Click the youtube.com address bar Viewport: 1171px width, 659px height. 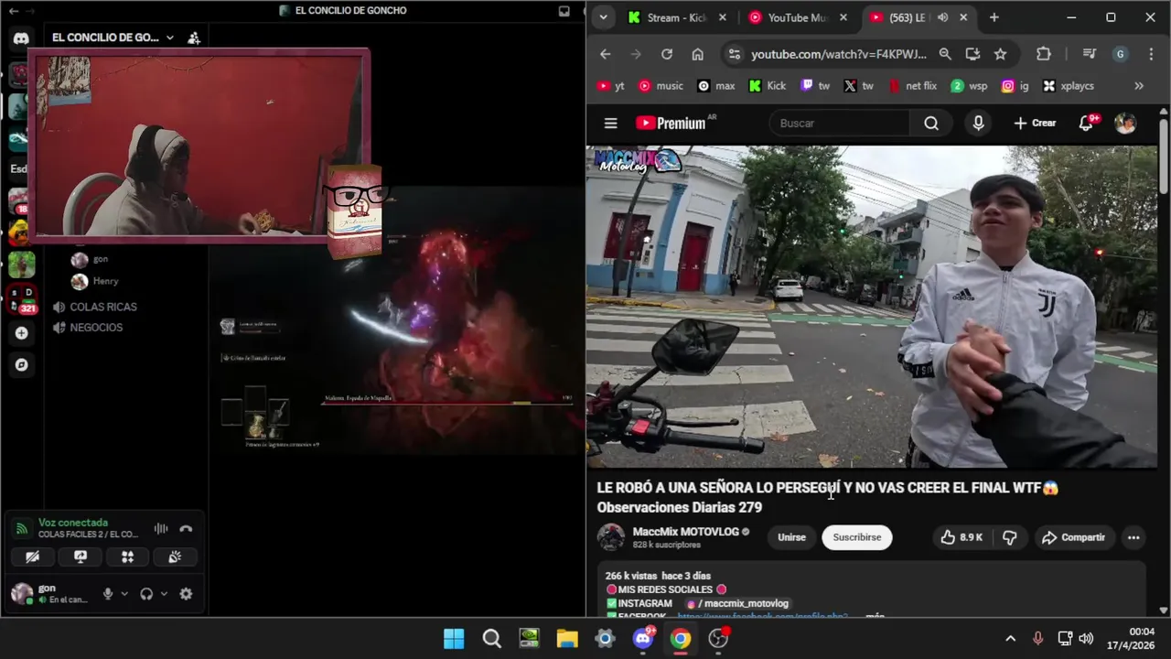839,54
